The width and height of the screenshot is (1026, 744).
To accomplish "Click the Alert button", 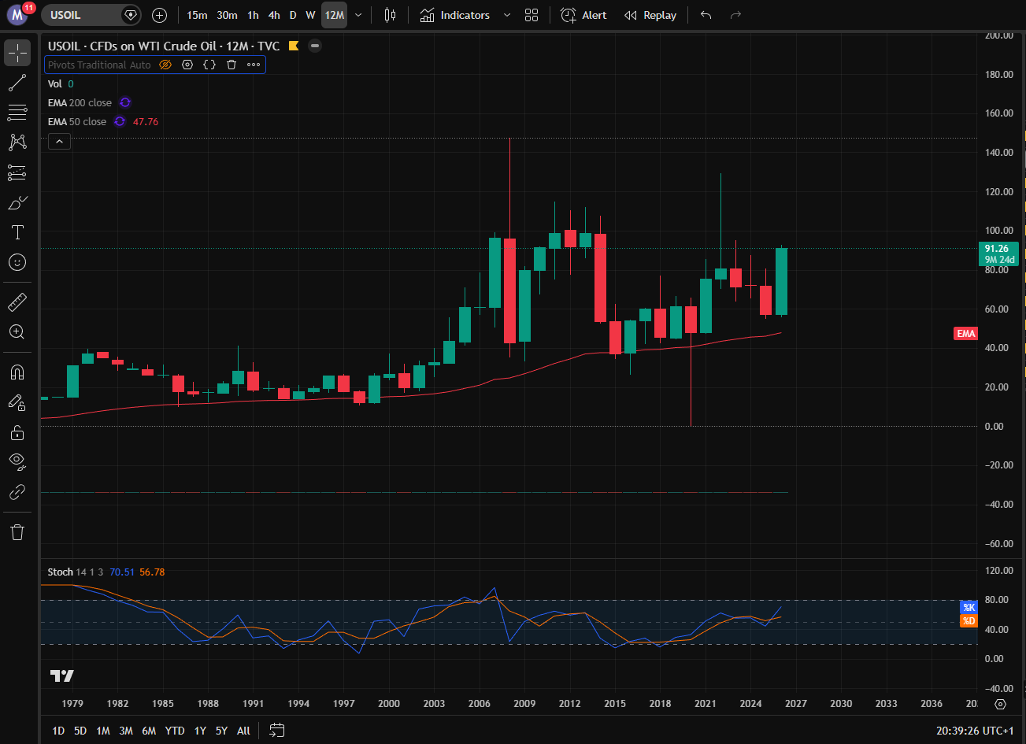I will [x=583, y=15].
